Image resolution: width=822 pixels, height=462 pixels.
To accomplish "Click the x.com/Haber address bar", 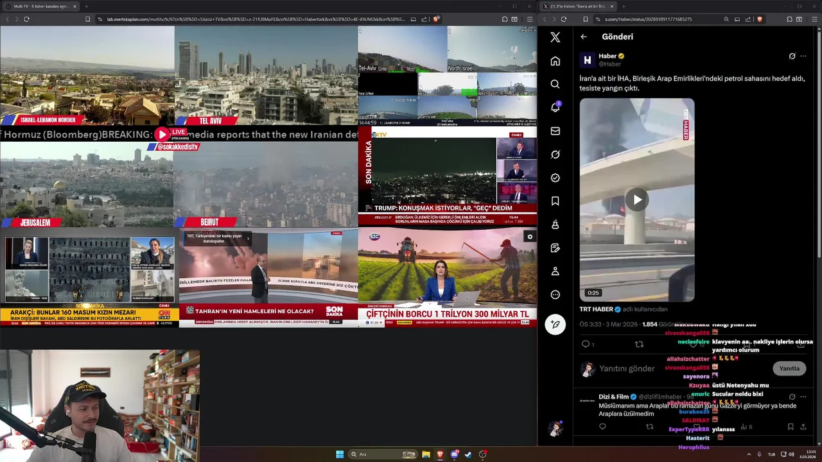I will pyautogui.click(x=648, y=19).
